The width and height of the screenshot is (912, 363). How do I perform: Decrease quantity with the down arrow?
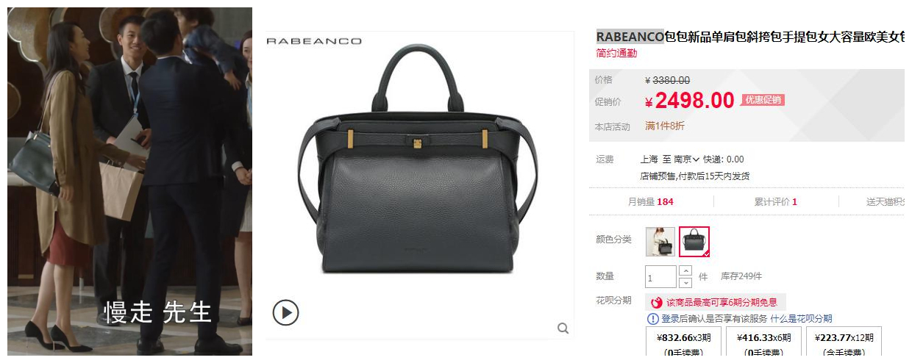685,282
